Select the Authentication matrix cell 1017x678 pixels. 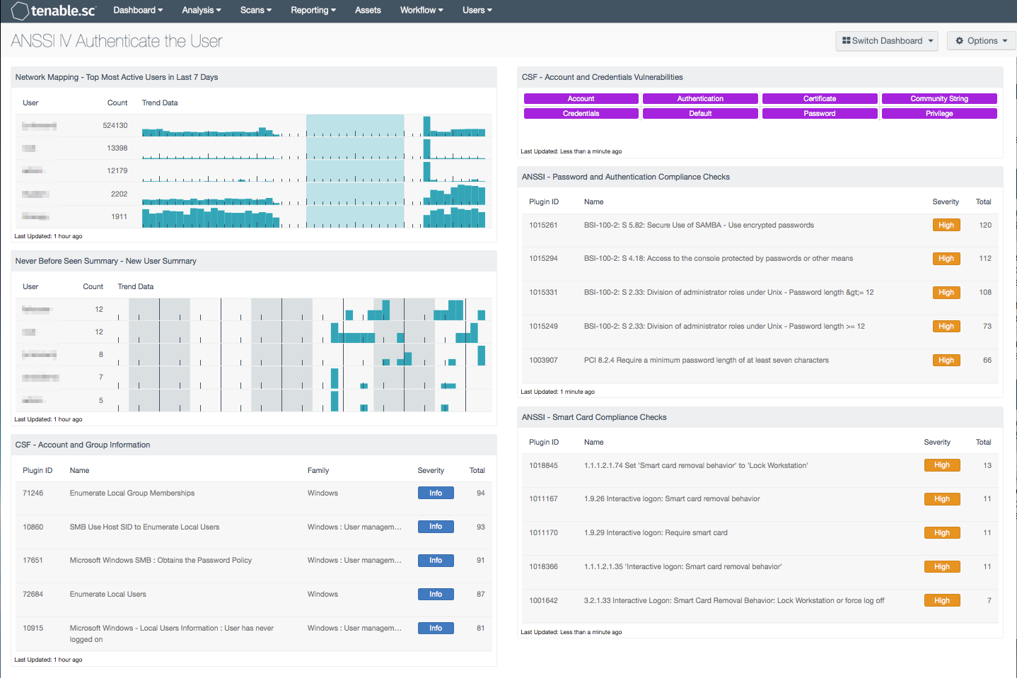click(700, 99)
